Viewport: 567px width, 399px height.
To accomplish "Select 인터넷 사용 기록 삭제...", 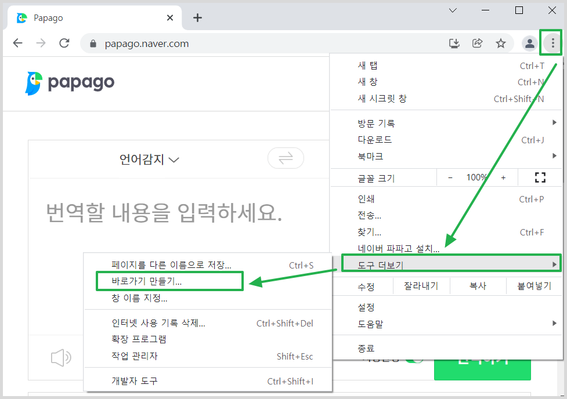I will (x=208, y=323).
